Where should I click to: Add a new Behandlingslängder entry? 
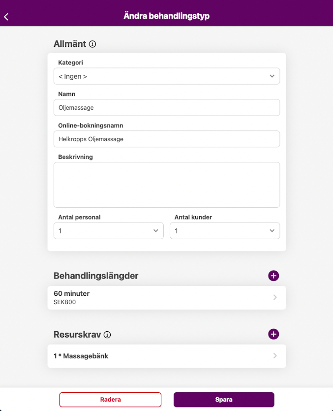[x=273, y=276]
